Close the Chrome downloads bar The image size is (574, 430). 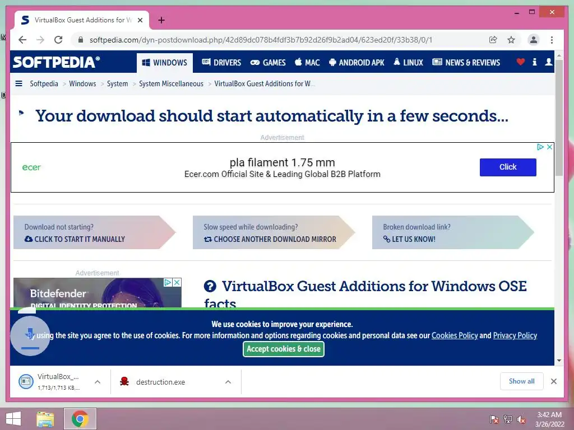pos(553,381)
